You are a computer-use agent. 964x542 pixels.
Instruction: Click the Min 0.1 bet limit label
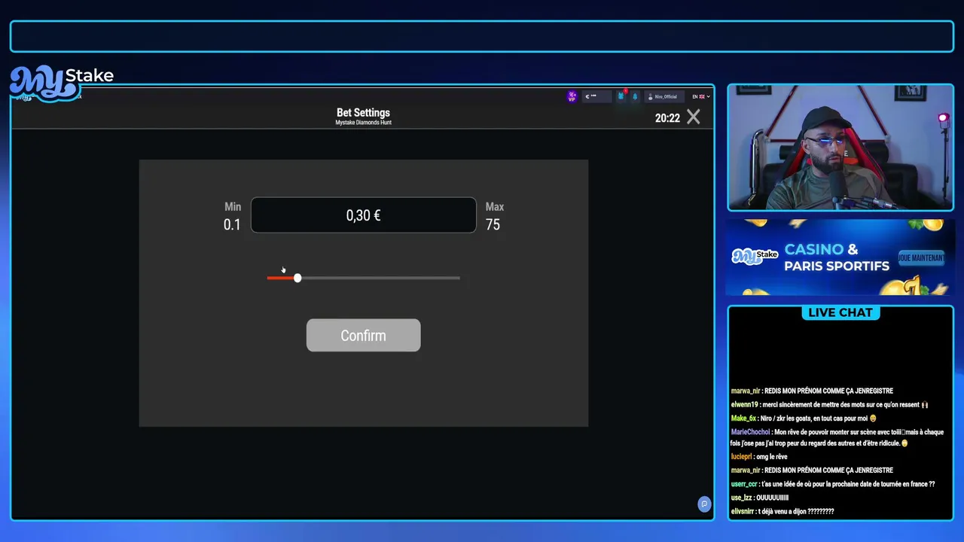click(x=232, y=216)
